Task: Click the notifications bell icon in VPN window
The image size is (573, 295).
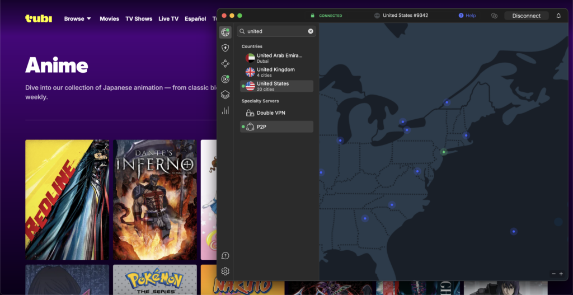Action: (x=558, y=16)
